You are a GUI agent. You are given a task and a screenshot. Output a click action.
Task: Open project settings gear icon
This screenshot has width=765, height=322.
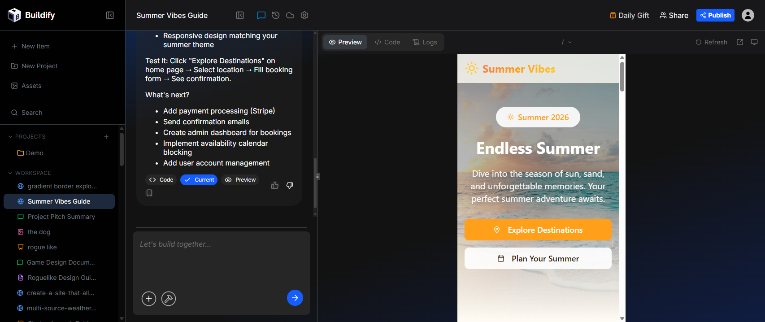click(304, 15)
